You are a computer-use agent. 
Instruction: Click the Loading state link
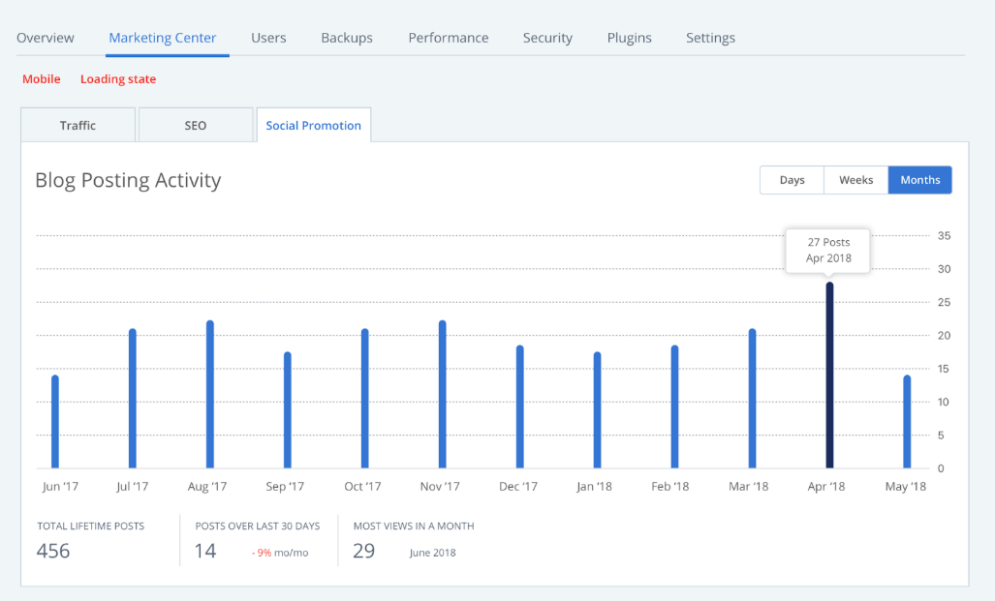pyautogui.click(x=118, y=79)
